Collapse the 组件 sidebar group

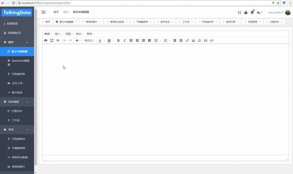17,42
